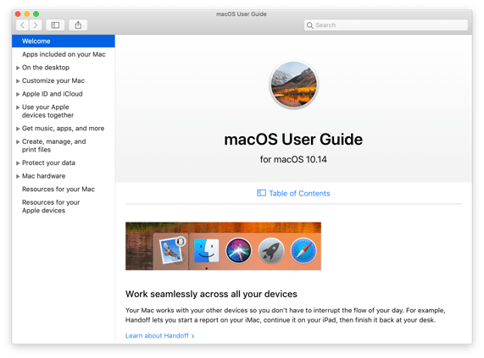Click the magnifying glass icon in the search box
Screen dimensions: 484x358
(x=310, y=25)
